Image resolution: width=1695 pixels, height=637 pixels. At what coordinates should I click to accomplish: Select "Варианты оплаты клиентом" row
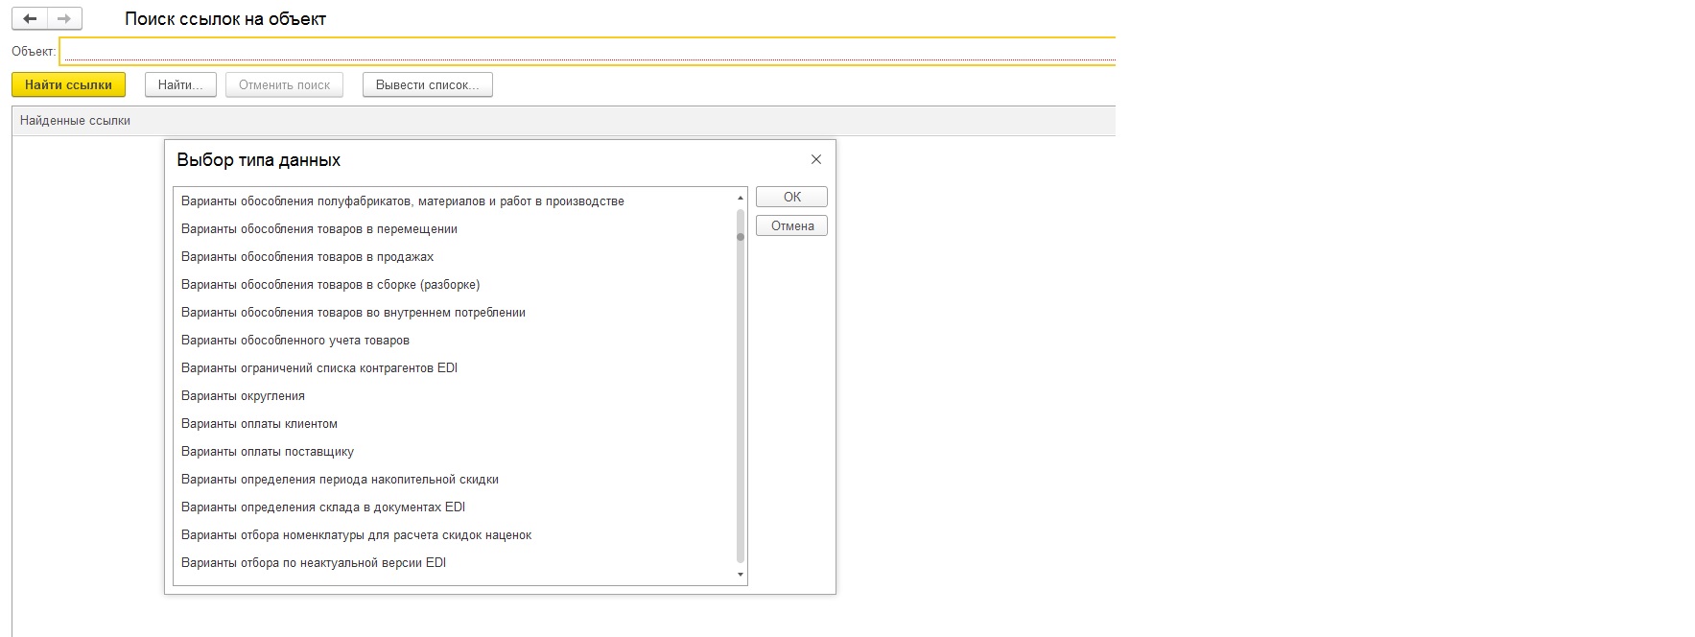pyautogui.click(x=455, y=423)
